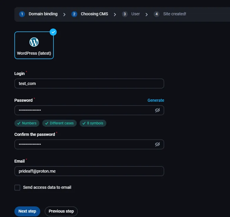
Task: Click into the Email input field
Action: [89, 171]
